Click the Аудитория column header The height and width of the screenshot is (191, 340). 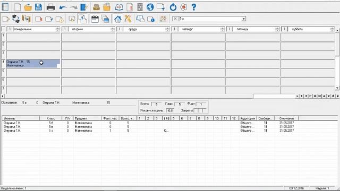(x=248, y=118)
